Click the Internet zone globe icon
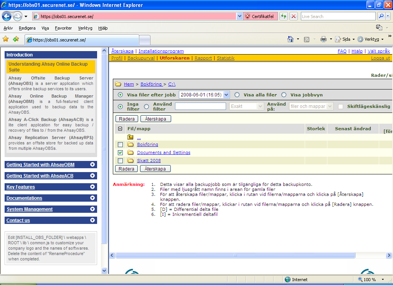393x285 pixels. (x=288, y=280)
